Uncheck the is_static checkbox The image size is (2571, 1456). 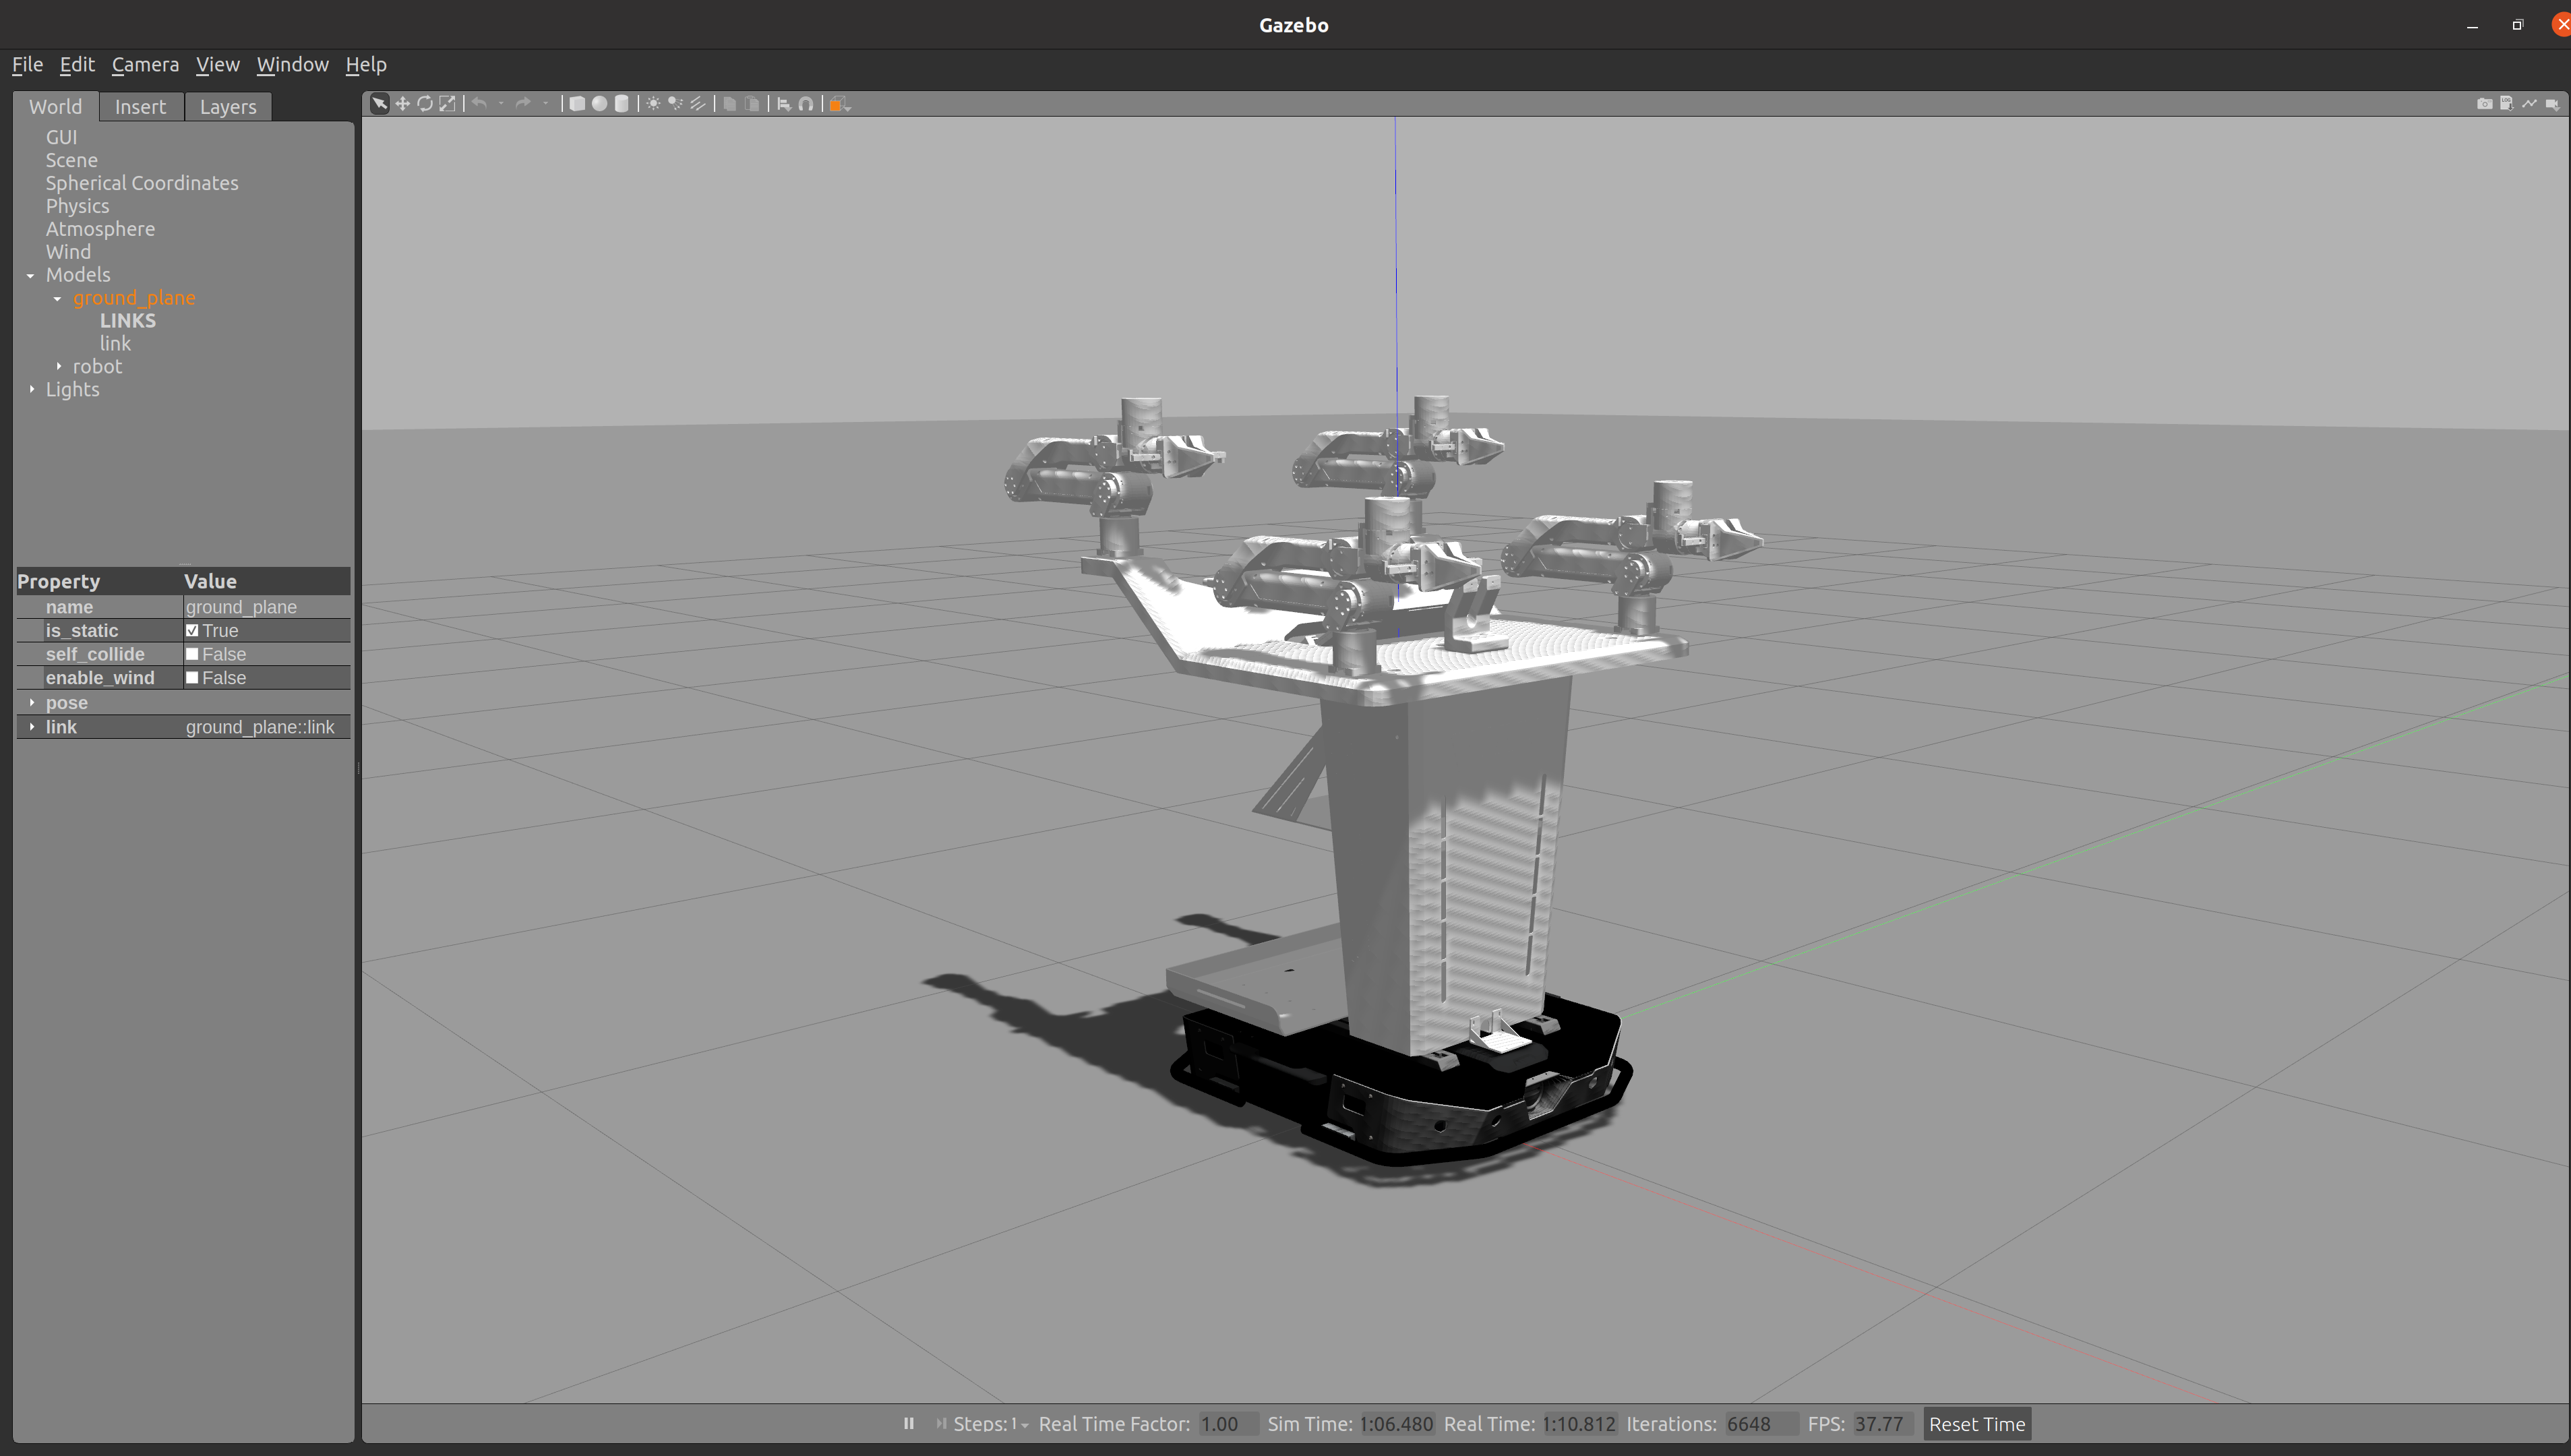click(192, 631)
